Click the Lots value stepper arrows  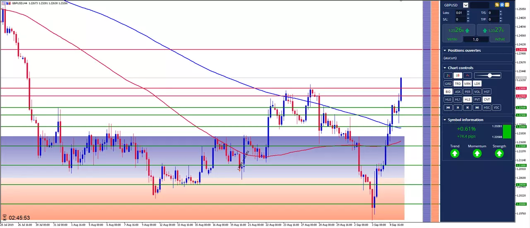468,13
